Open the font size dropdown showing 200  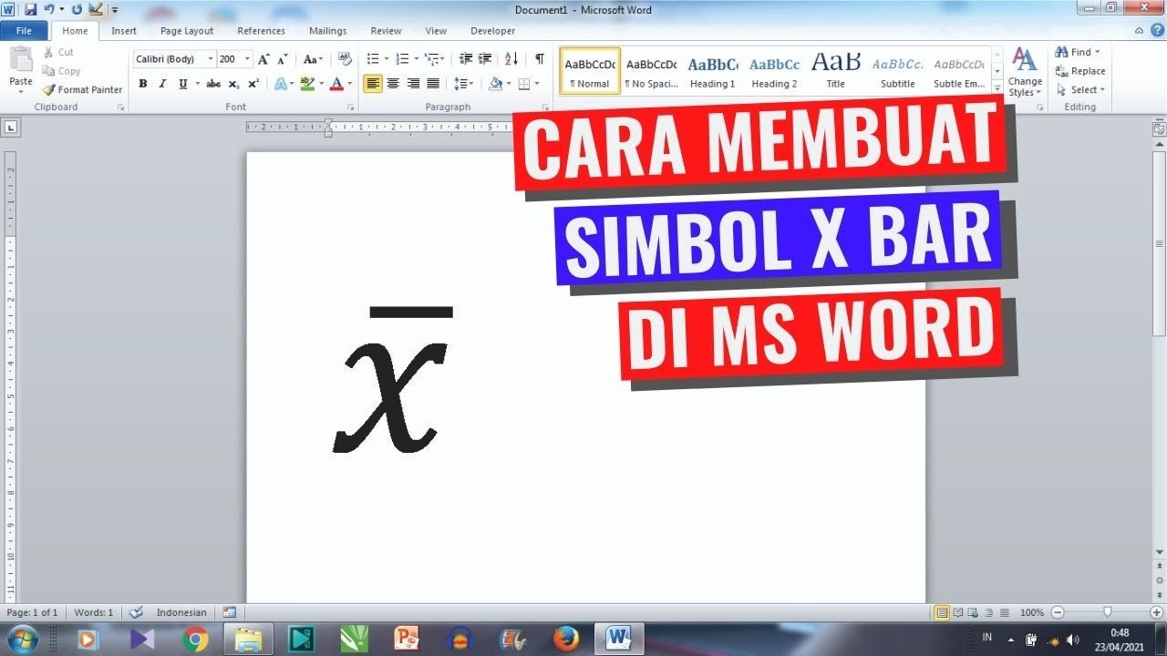(248, 59)
